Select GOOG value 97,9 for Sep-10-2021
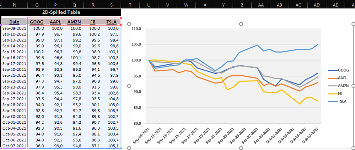This screenshot has width=355, height=150. (x=37, y=34)
